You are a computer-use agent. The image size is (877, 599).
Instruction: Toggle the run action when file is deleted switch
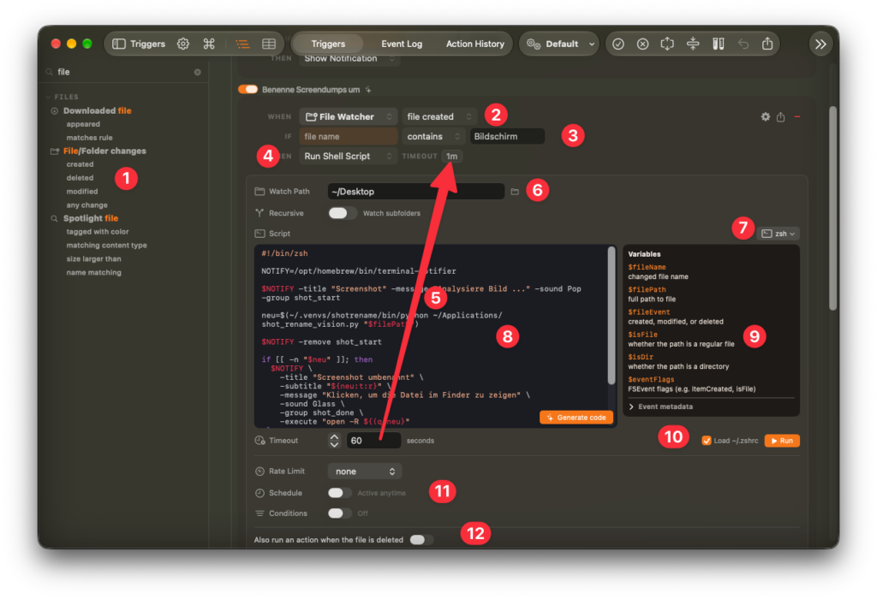pos(421,539)
